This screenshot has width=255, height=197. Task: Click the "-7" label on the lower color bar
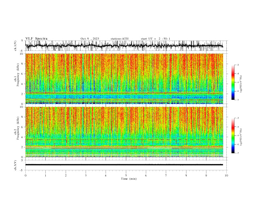(x=237, y=153)
